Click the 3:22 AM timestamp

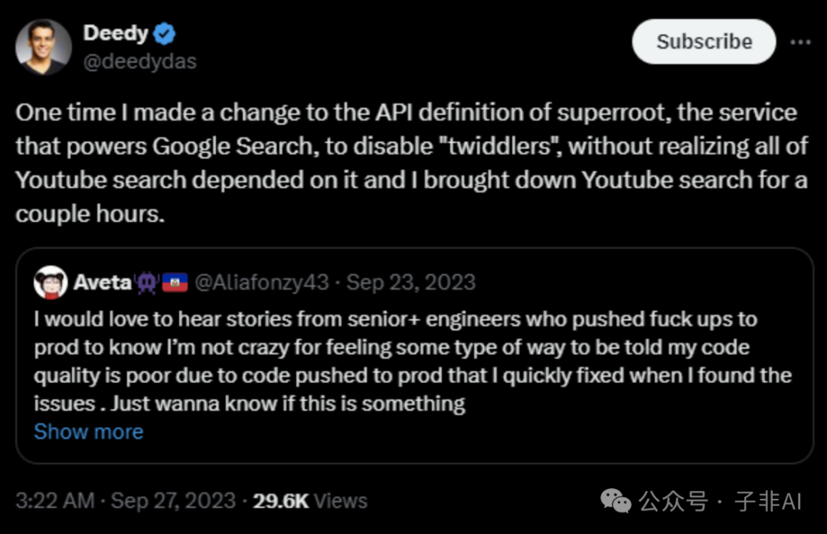point(55,501)
